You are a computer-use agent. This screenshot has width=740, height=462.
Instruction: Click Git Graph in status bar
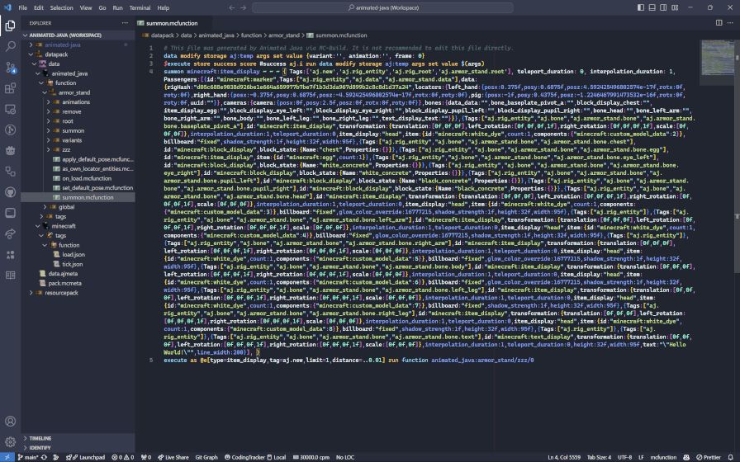coord(206,457)
